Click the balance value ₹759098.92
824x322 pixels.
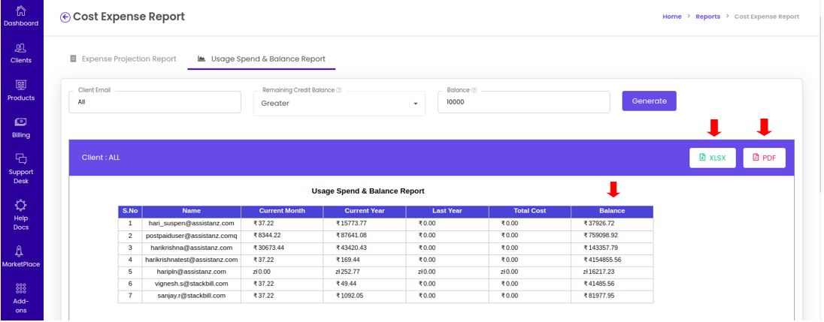point(601,236)
